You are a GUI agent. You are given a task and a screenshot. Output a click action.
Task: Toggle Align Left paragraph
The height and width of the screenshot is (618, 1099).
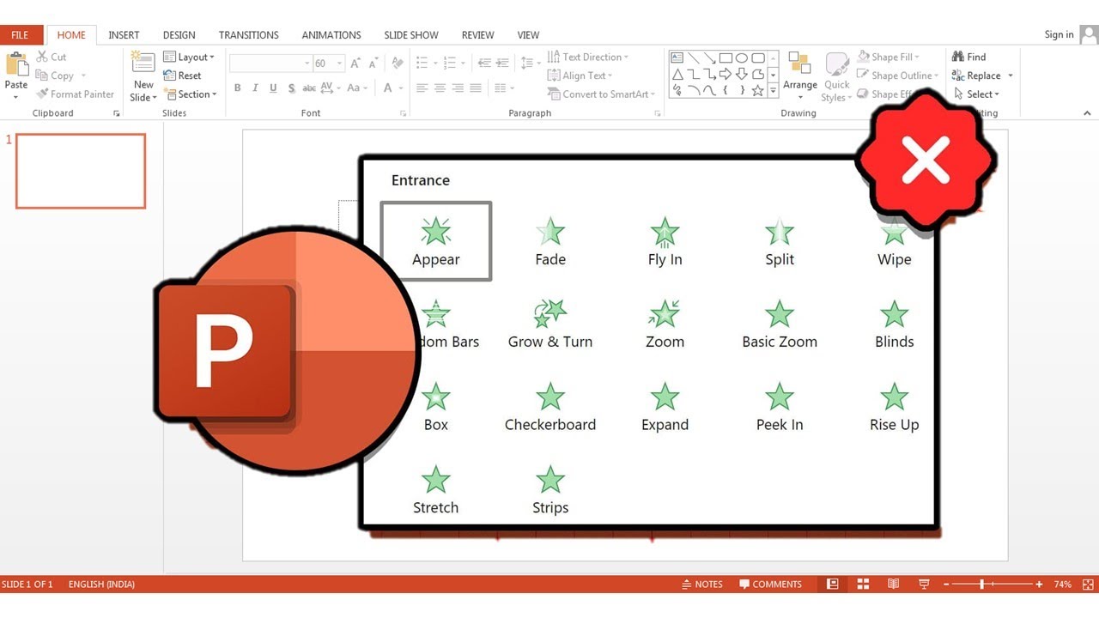tap(422, 88)
